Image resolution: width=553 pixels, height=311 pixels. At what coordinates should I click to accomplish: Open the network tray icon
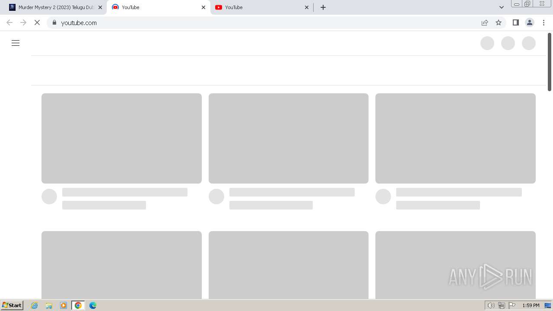502,305
